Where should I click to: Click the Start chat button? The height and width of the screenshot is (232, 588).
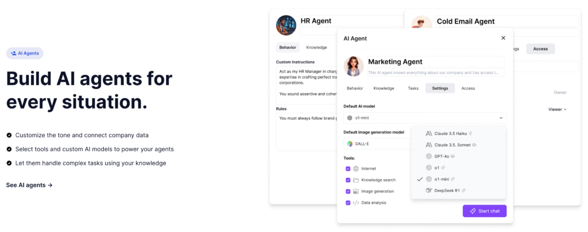click(x=485, y=211)
